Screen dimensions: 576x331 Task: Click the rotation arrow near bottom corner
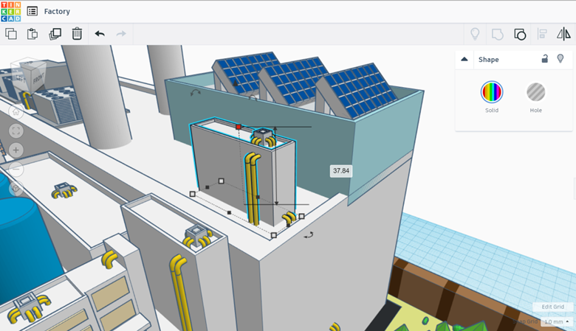tap(309, 235)
